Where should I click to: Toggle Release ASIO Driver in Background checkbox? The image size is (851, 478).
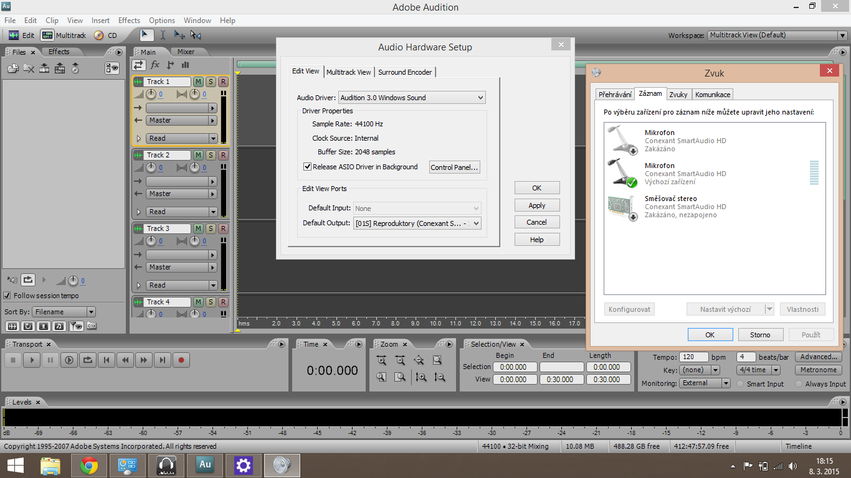pos(307,167)
